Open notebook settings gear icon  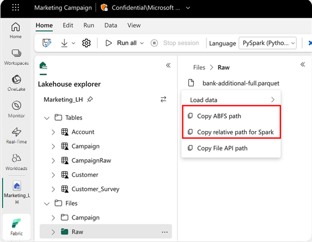click(x=86, y=43)
